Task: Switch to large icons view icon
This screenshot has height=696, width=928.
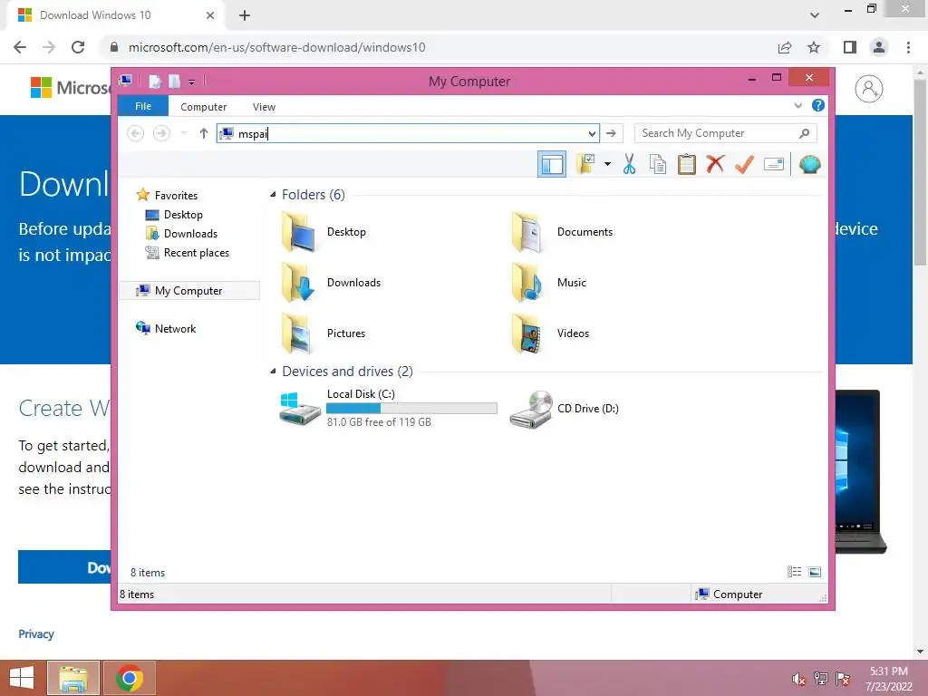Action: coord(815,571)
